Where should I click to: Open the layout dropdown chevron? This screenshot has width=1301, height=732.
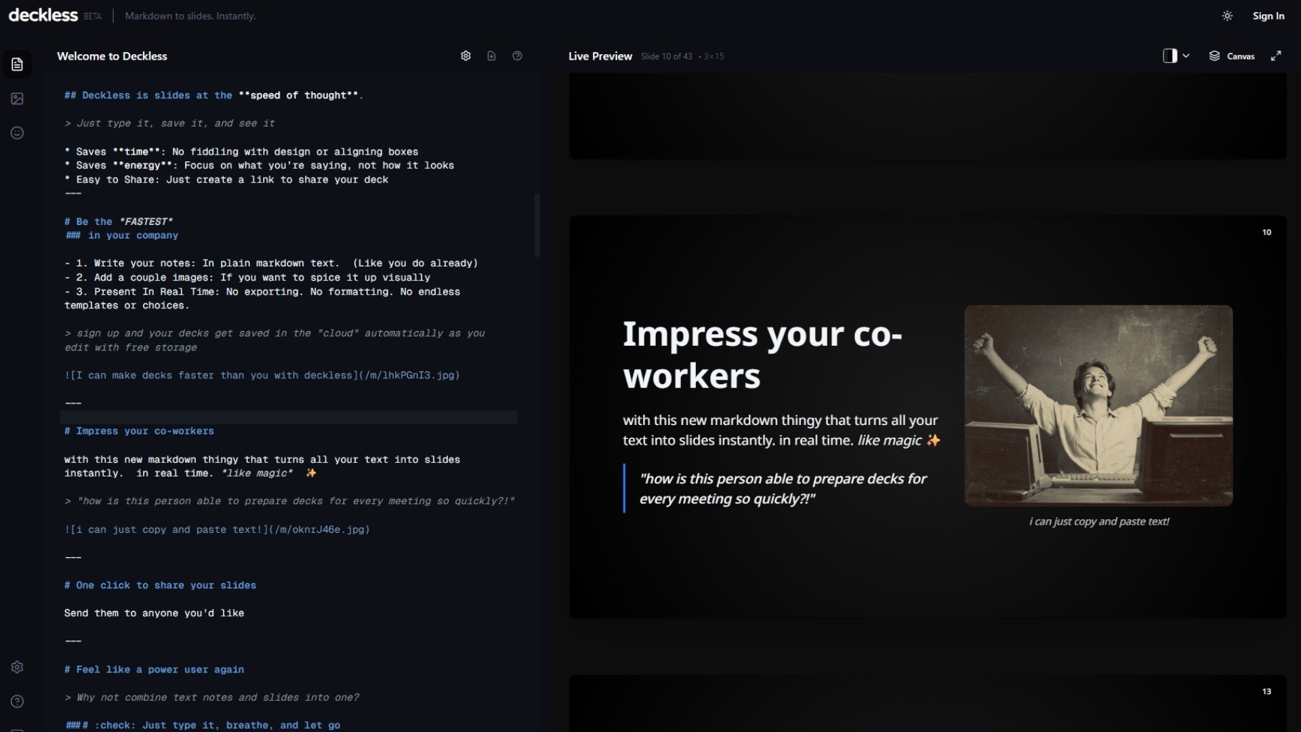point(1186,56)
